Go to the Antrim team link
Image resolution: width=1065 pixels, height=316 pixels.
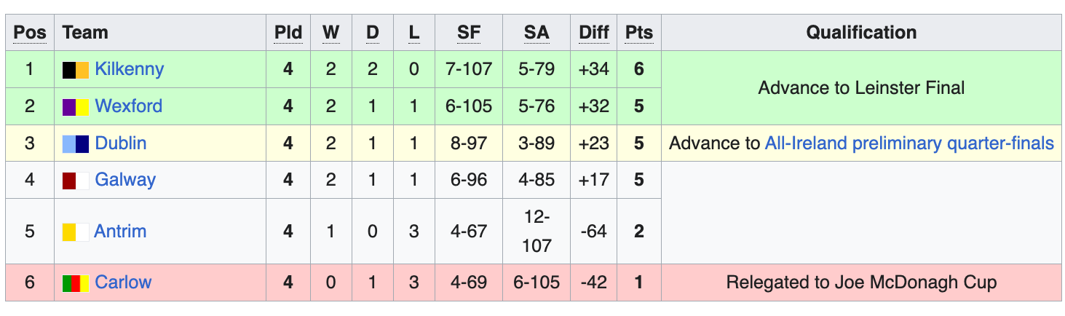[120, 232]
